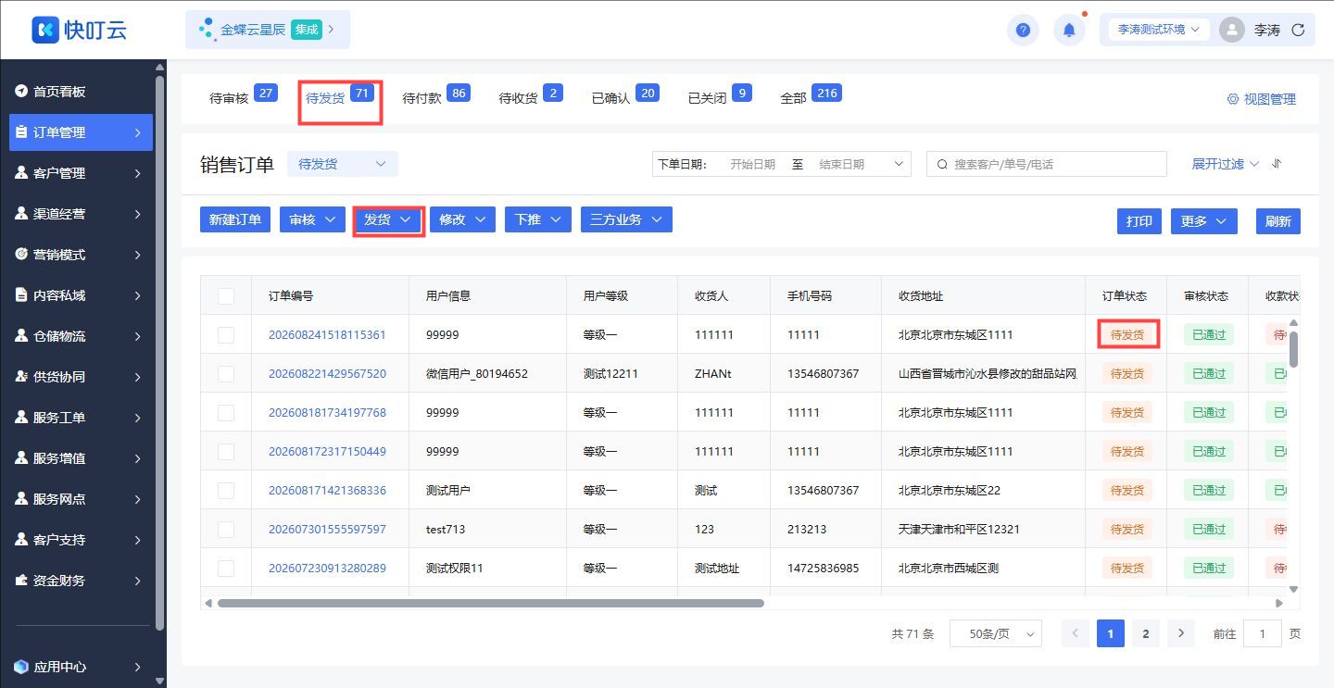Viewport: 1334px width, 688px height.
Task: Go to the next page arrow
Action: tap(1180, 633)
